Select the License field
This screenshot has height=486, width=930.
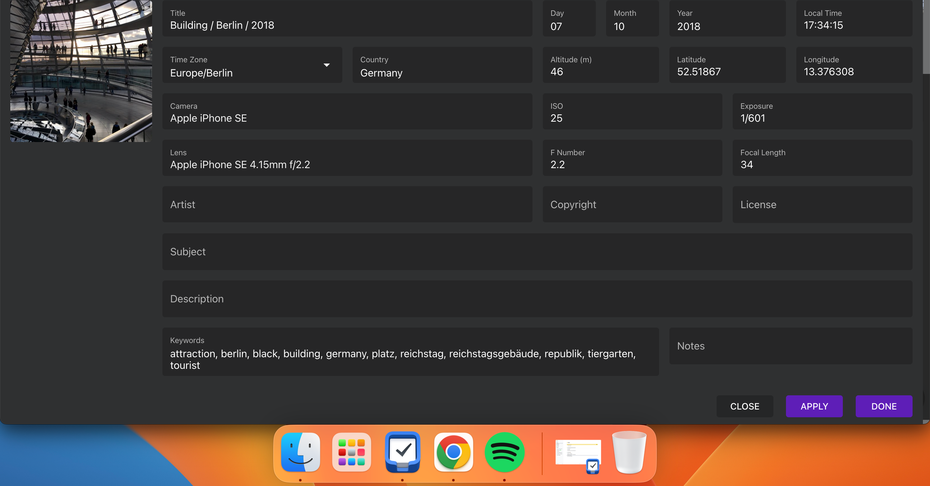point(822,205)
